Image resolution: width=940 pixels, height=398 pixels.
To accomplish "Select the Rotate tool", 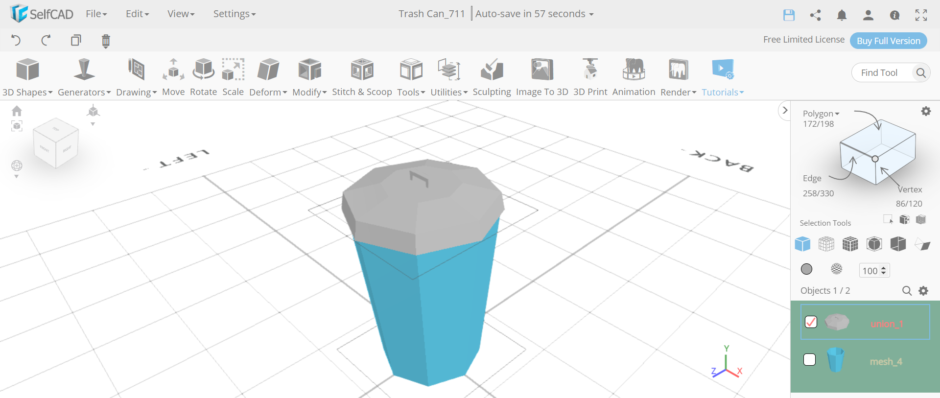I will (x=203, y=77).
